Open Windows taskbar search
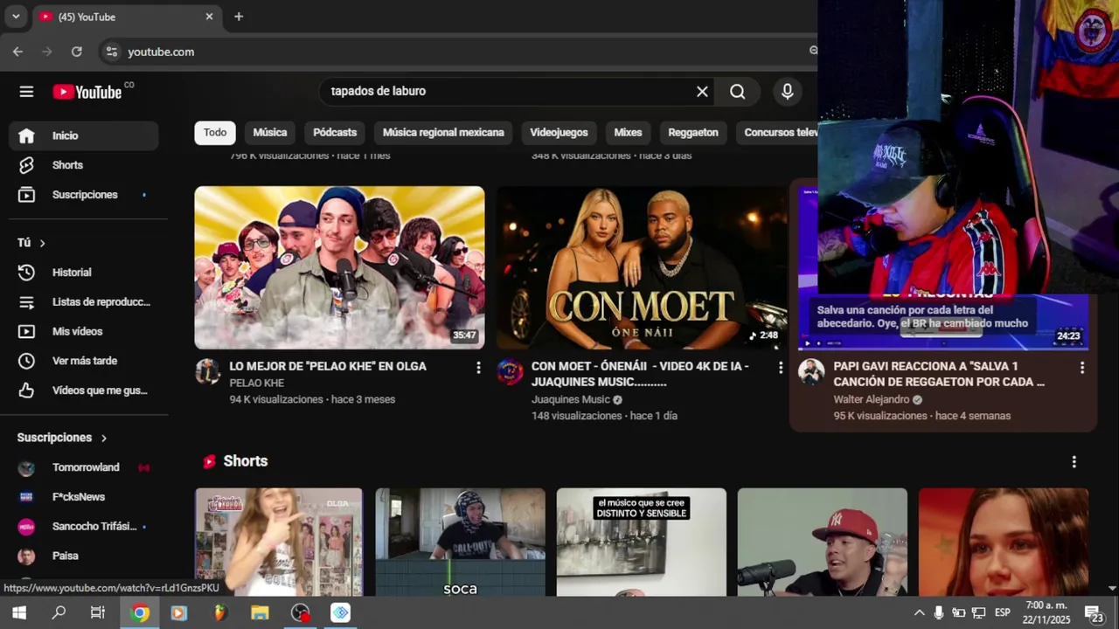 (x=59, y=612)
